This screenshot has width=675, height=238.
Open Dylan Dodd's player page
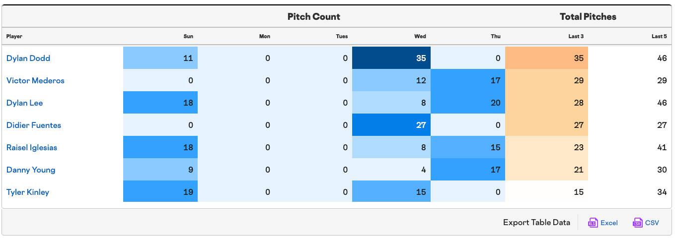(x=28, y=58)
